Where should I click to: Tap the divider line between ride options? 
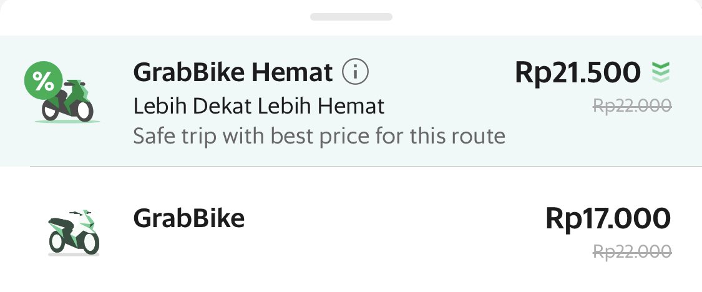pos(366,166)
